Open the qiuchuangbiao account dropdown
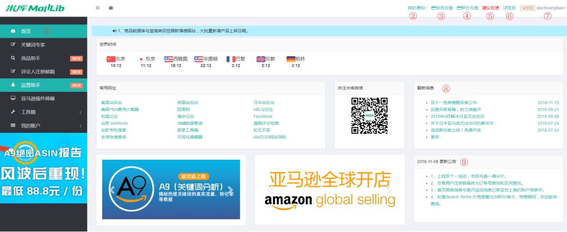This screenshot has height=232, width=567. [551, 8]
